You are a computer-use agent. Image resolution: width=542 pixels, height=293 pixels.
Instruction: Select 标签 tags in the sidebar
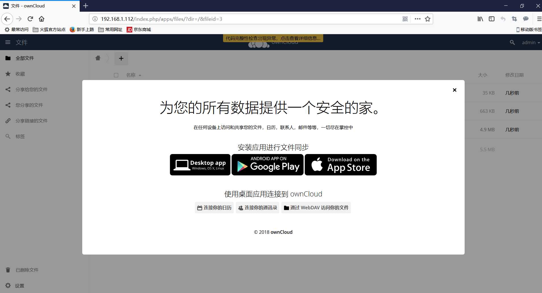[x=44, y=136]
